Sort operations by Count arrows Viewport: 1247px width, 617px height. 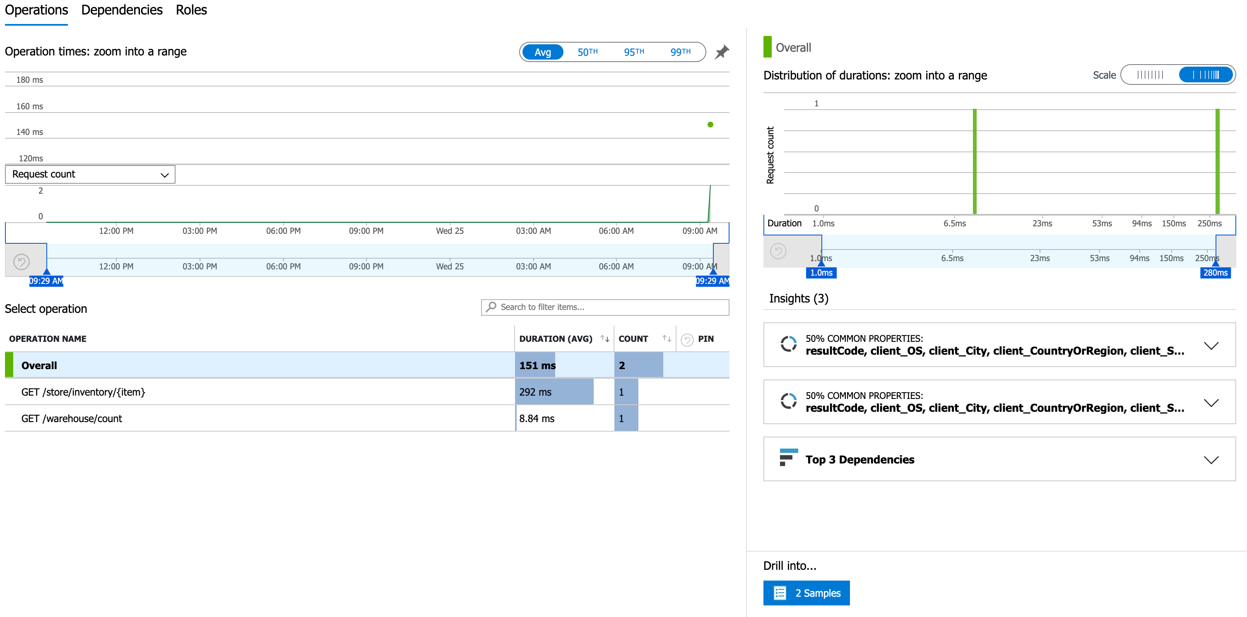667,339
